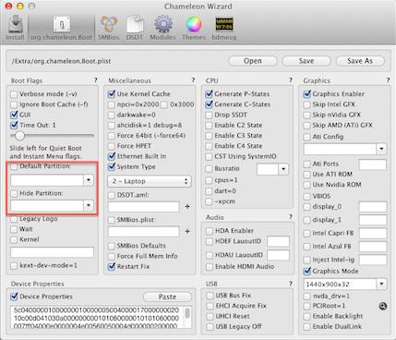
Task: Click the Save button
Action: (x=306, y=61)
